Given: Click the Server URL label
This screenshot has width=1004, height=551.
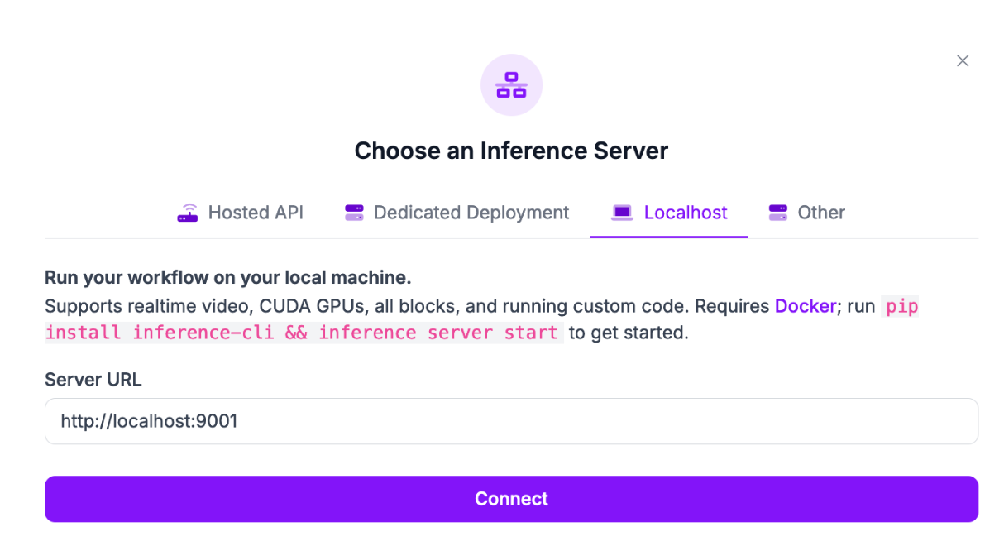Looking at the screenshot, I should [x=93, y=380].
